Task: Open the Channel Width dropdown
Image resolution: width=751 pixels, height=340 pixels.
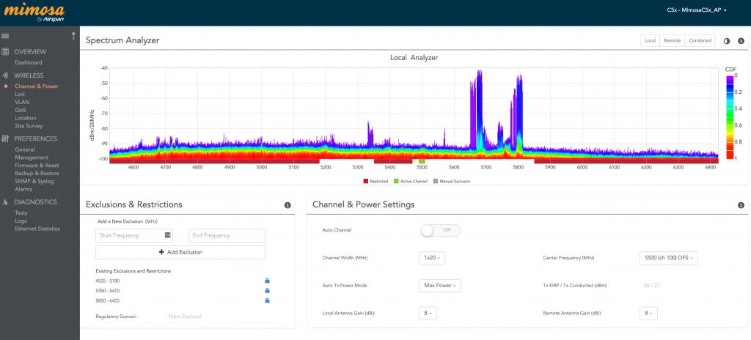Action: 431,258
